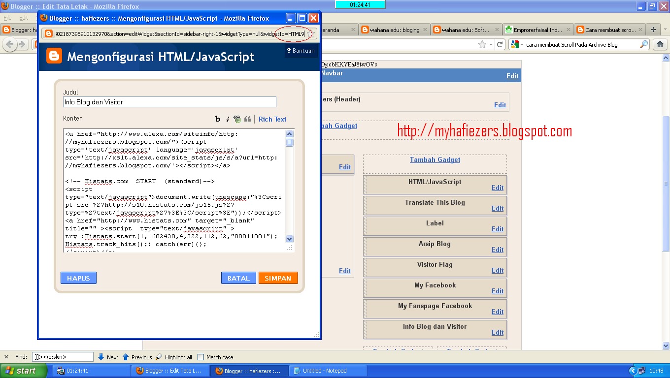Image resolution: width=670 pixels, height=378 pixels.
Task: Toggle Highlight all in find bar
Action: (174, 357)
